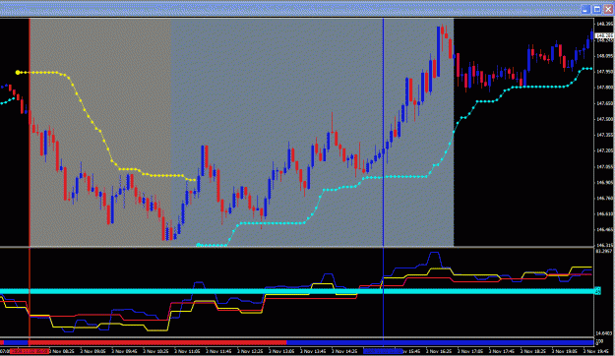The image size is (615, 356).
Task: Select the large yellow dot starting the yellow trail
Action: click(18, 72)
